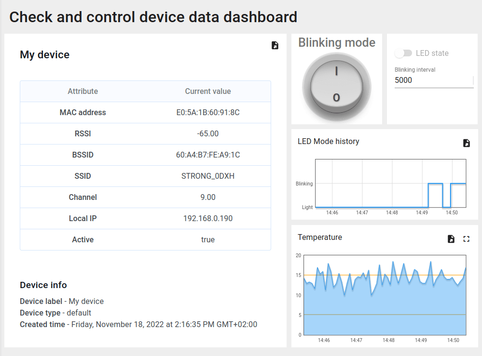Select the Channel attribute label
Screen dimensions: 482x356
(x=83, y=197)
